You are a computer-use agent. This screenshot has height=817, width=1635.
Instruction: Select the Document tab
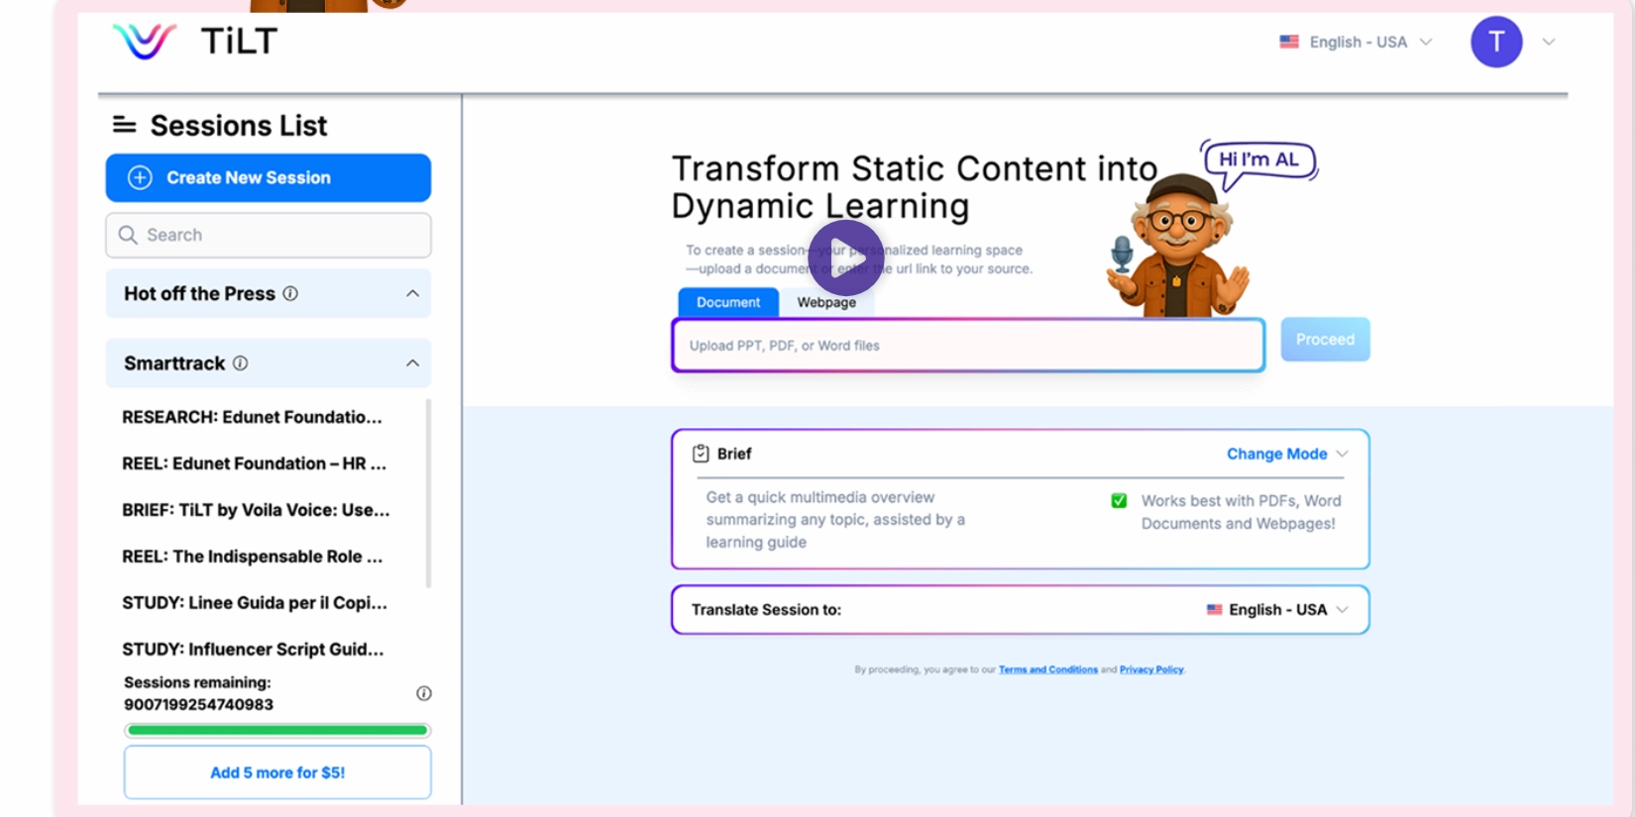728,302
